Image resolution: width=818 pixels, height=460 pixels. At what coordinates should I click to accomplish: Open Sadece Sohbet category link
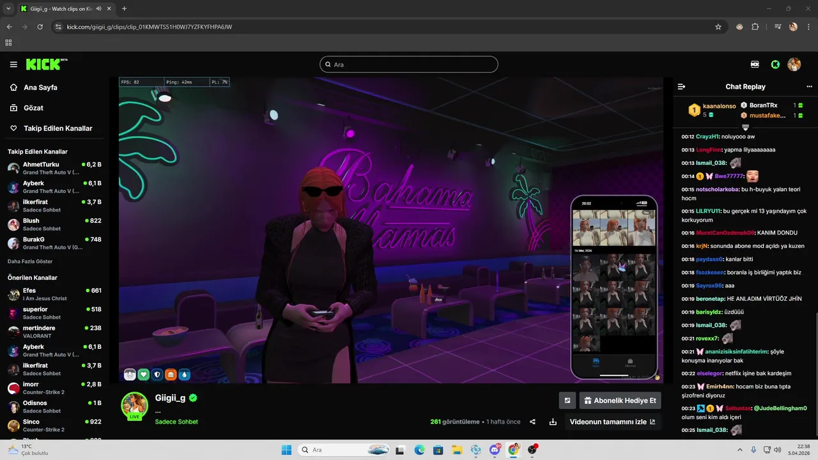point(176,422)
